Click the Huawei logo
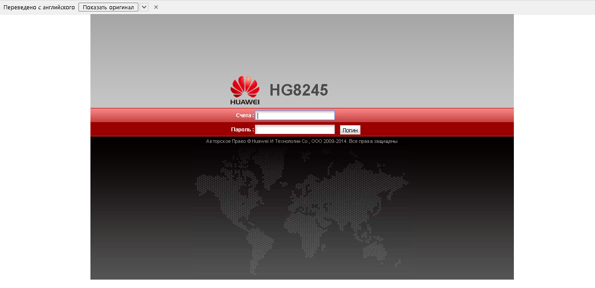 [245, 90]
